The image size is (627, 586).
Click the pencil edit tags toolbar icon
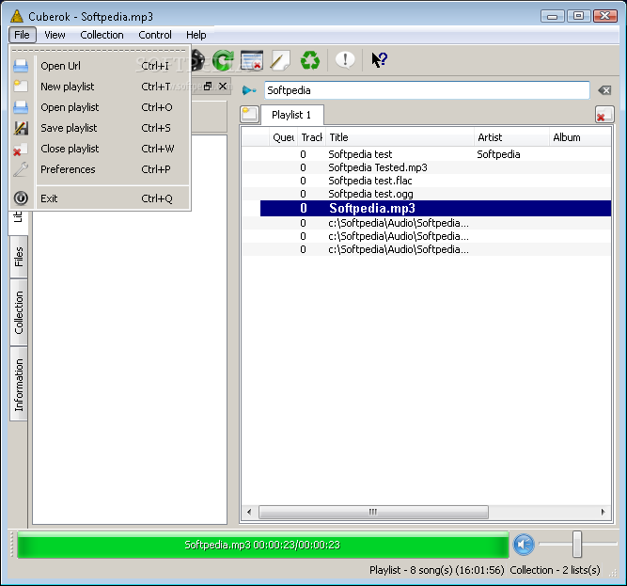(x=280, y=60)
